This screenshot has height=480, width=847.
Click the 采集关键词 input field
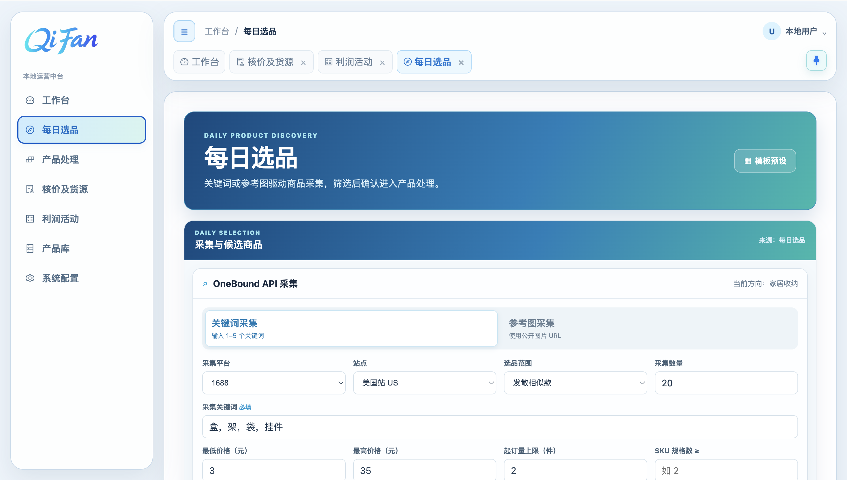click(x=500, y=427)
